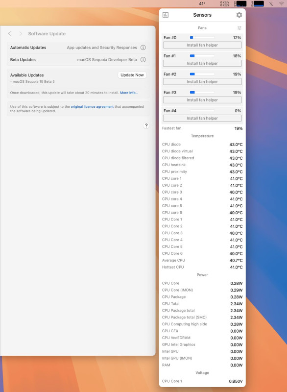The width and height of the screenshot is (287, 392).
Task: Click the Fan #1 speed bar
Action: click(x=202, y=56)
